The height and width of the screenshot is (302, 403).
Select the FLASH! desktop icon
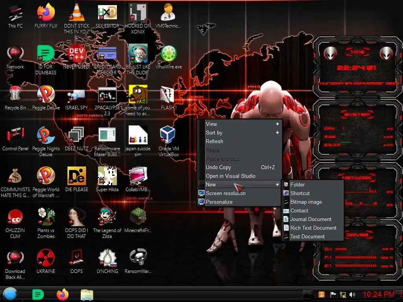[168, 98]
